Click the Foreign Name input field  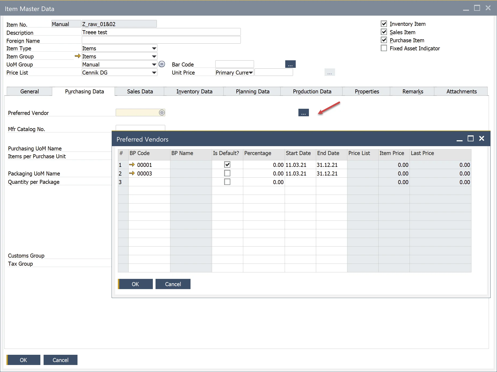(161, 40)
